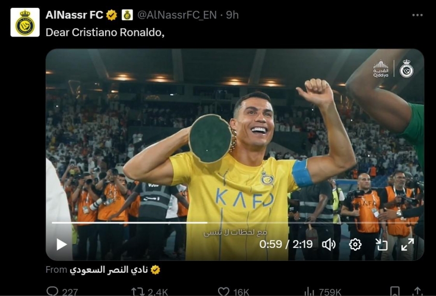
Task: Share the post via upload arrow icon
Action: 417,291
